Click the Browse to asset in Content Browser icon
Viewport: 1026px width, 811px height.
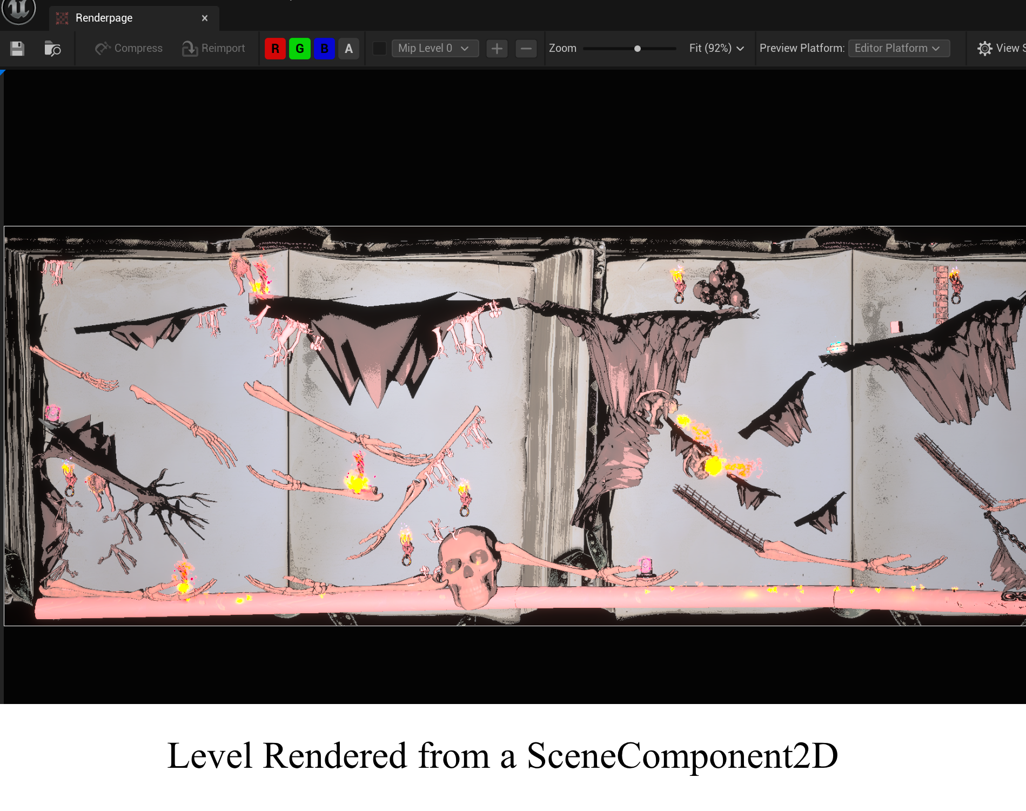pyautogui.click(x=52, y=49)
